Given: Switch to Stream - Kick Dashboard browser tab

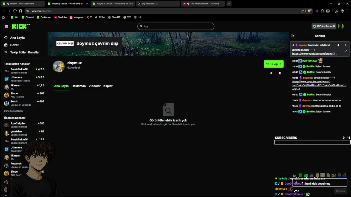Looking at the screenshot, I should tap(22, 4).
